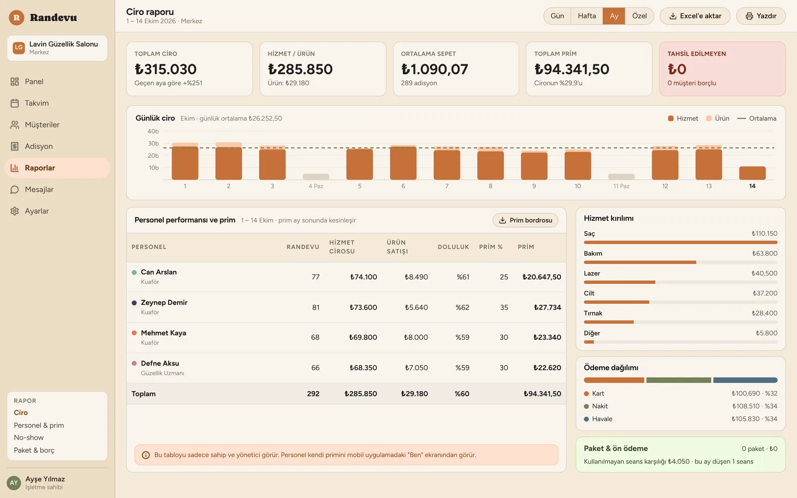Viewport: 797px width, 498px height.
Task: Switch report range to Hafta
Action: [x=587, y=16]
